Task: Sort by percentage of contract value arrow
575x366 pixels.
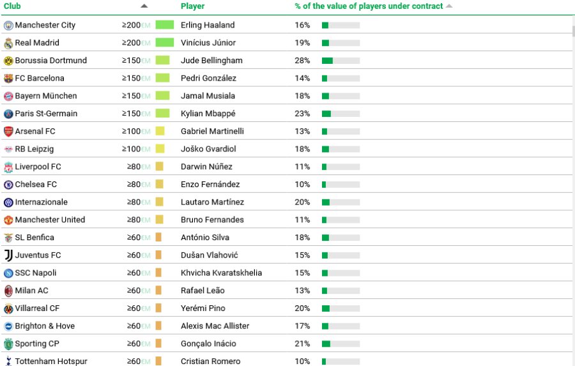Action: pos(449,6)
